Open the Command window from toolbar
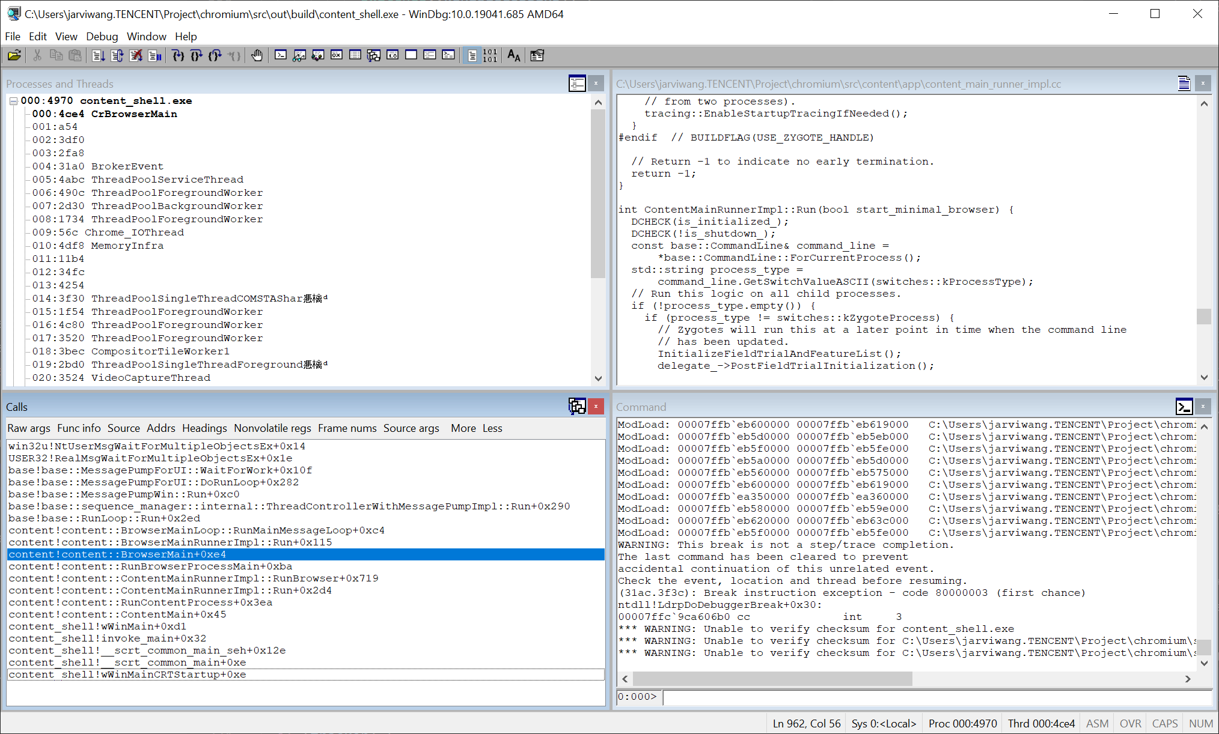The height and width of the screenshot is (734, 1219). 281,55
